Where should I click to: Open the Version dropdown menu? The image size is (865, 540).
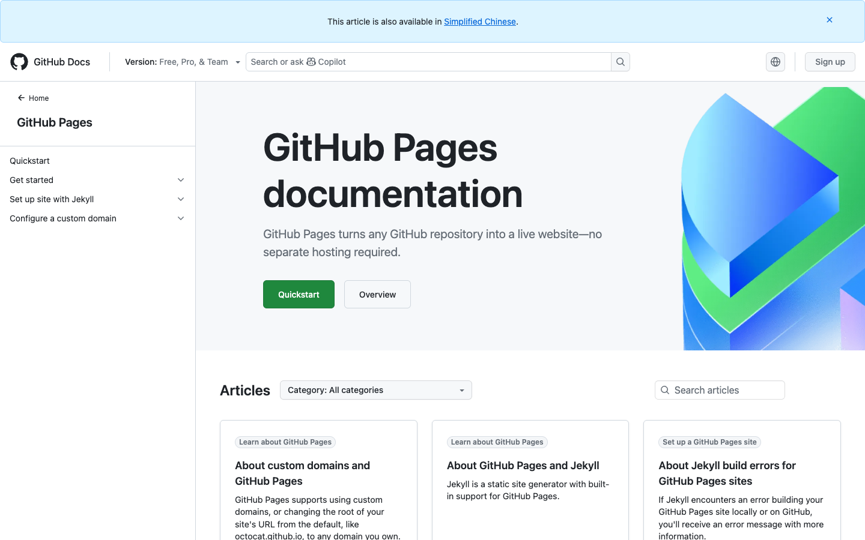coord(182,62)
